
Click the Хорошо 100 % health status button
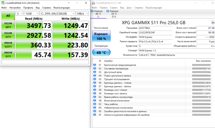[101, 36]
